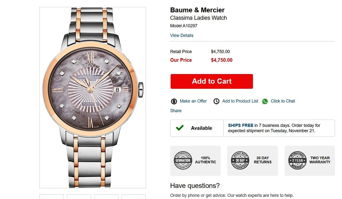Select the fourth thumbnail below the watch image

(134, 197)
